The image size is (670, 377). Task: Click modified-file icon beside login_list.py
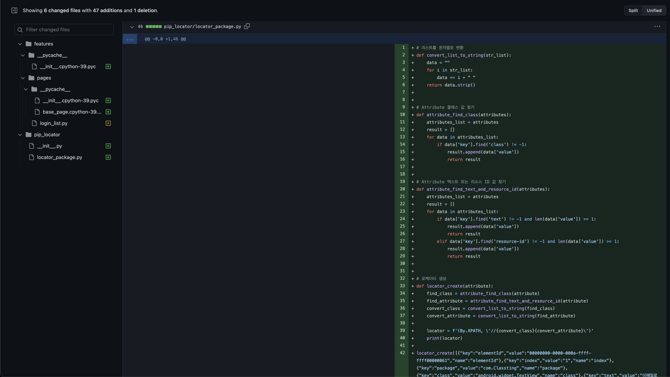[x=108, y=123]
